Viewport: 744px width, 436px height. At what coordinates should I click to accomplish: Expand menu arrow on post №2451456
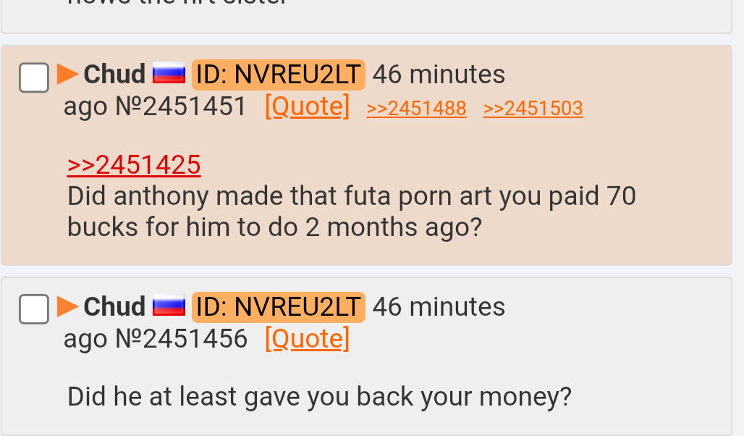pos(67,306)
